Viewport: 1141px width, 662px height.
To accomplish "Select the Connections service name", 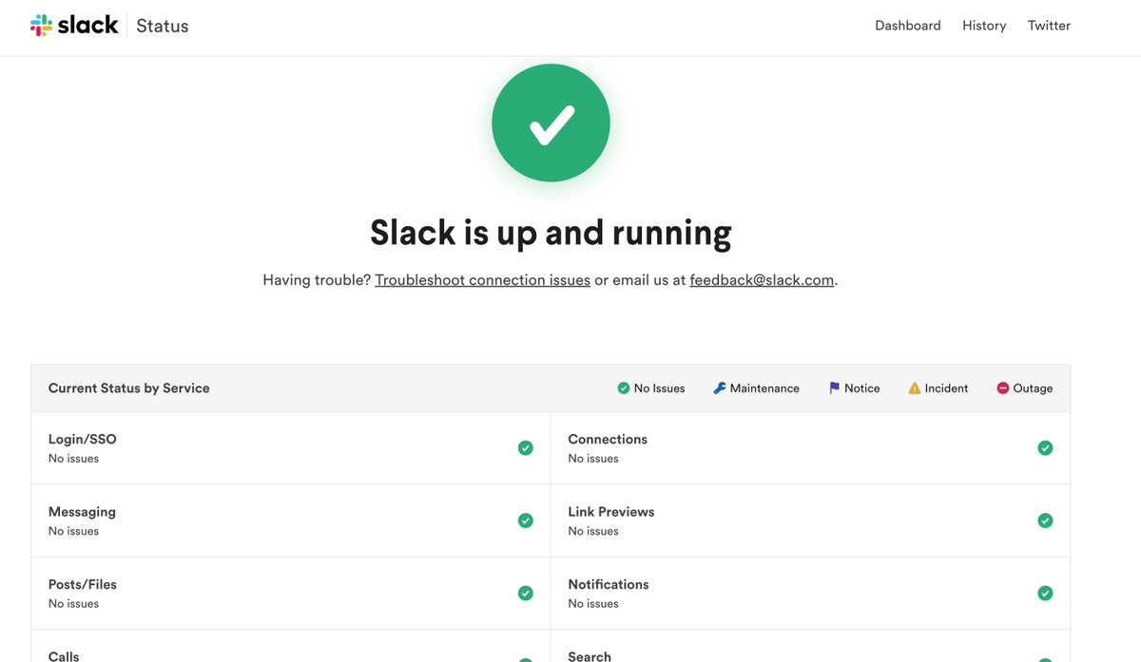I will point(608,439).
